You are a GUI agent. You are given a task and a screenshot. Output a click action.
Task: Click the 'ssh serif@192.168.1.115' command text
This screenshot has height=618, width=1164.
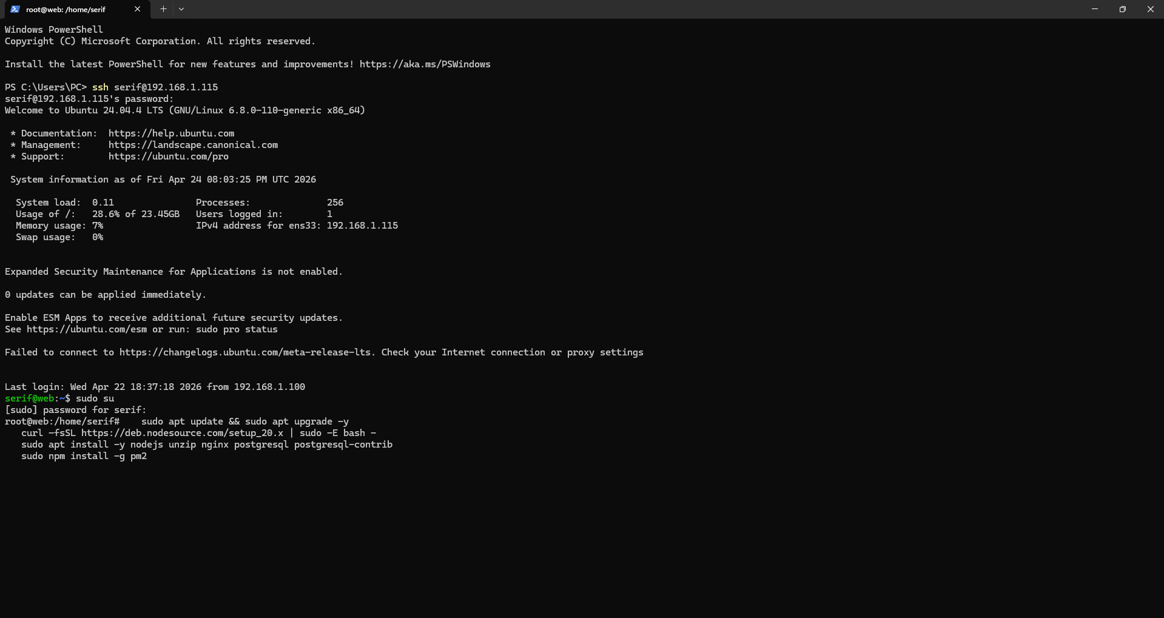(x=155, y=87)
